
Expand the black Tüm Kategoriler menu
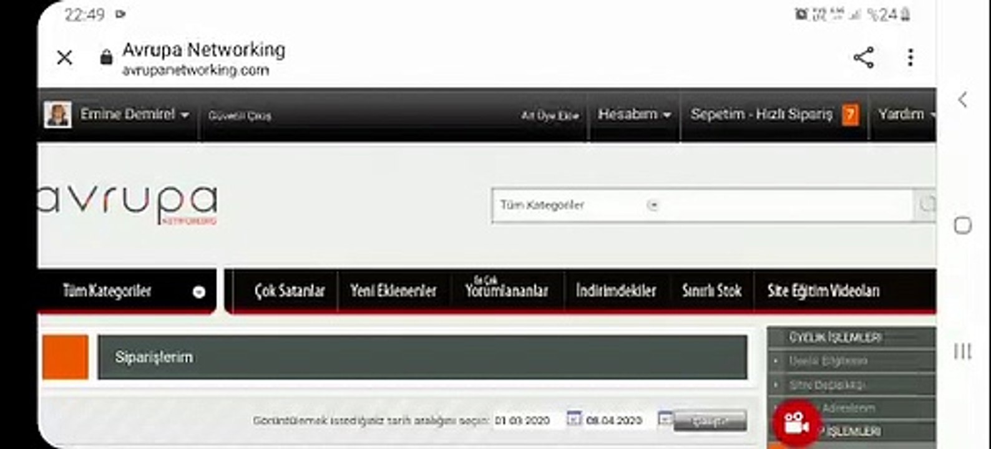[x=127, y=291]
